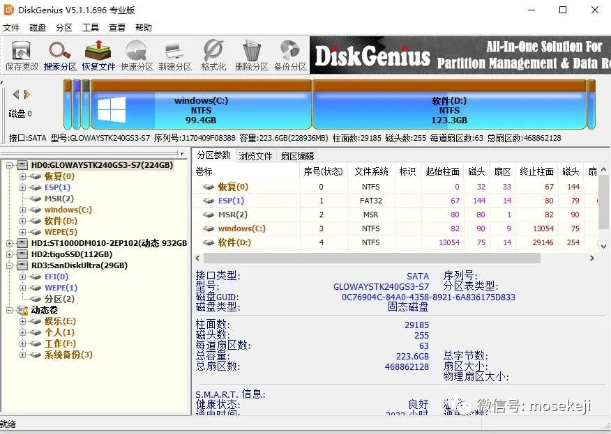Click the HD2 tigoSSD disk icon
This screenshot has width=611, height=434.
pos(22,254)
